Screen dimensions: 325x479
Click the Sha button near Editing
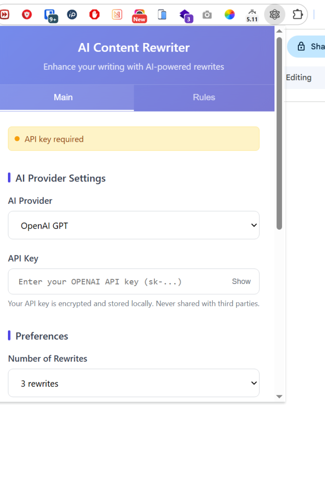point(312,46)
